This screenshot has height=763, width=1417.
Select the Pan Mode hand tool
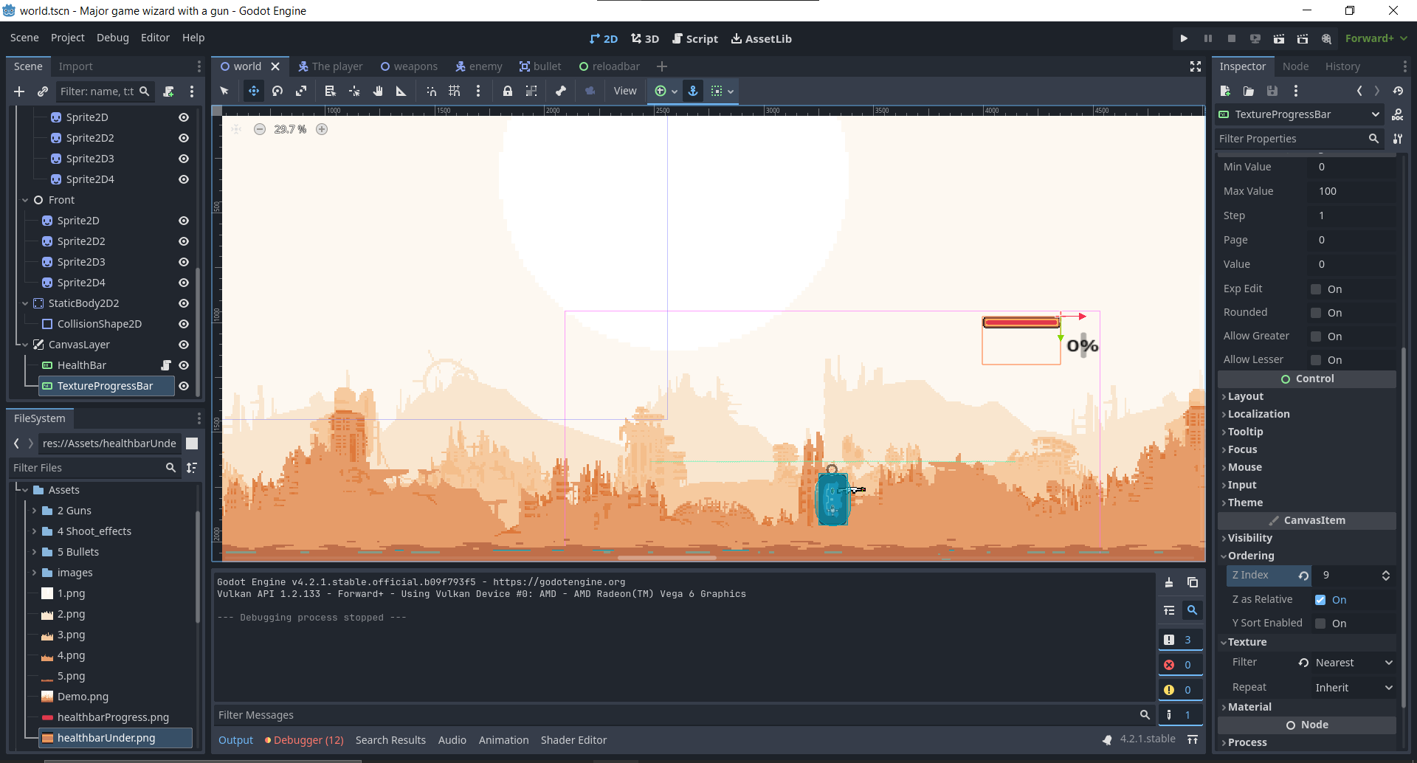(x=378, y=91)
